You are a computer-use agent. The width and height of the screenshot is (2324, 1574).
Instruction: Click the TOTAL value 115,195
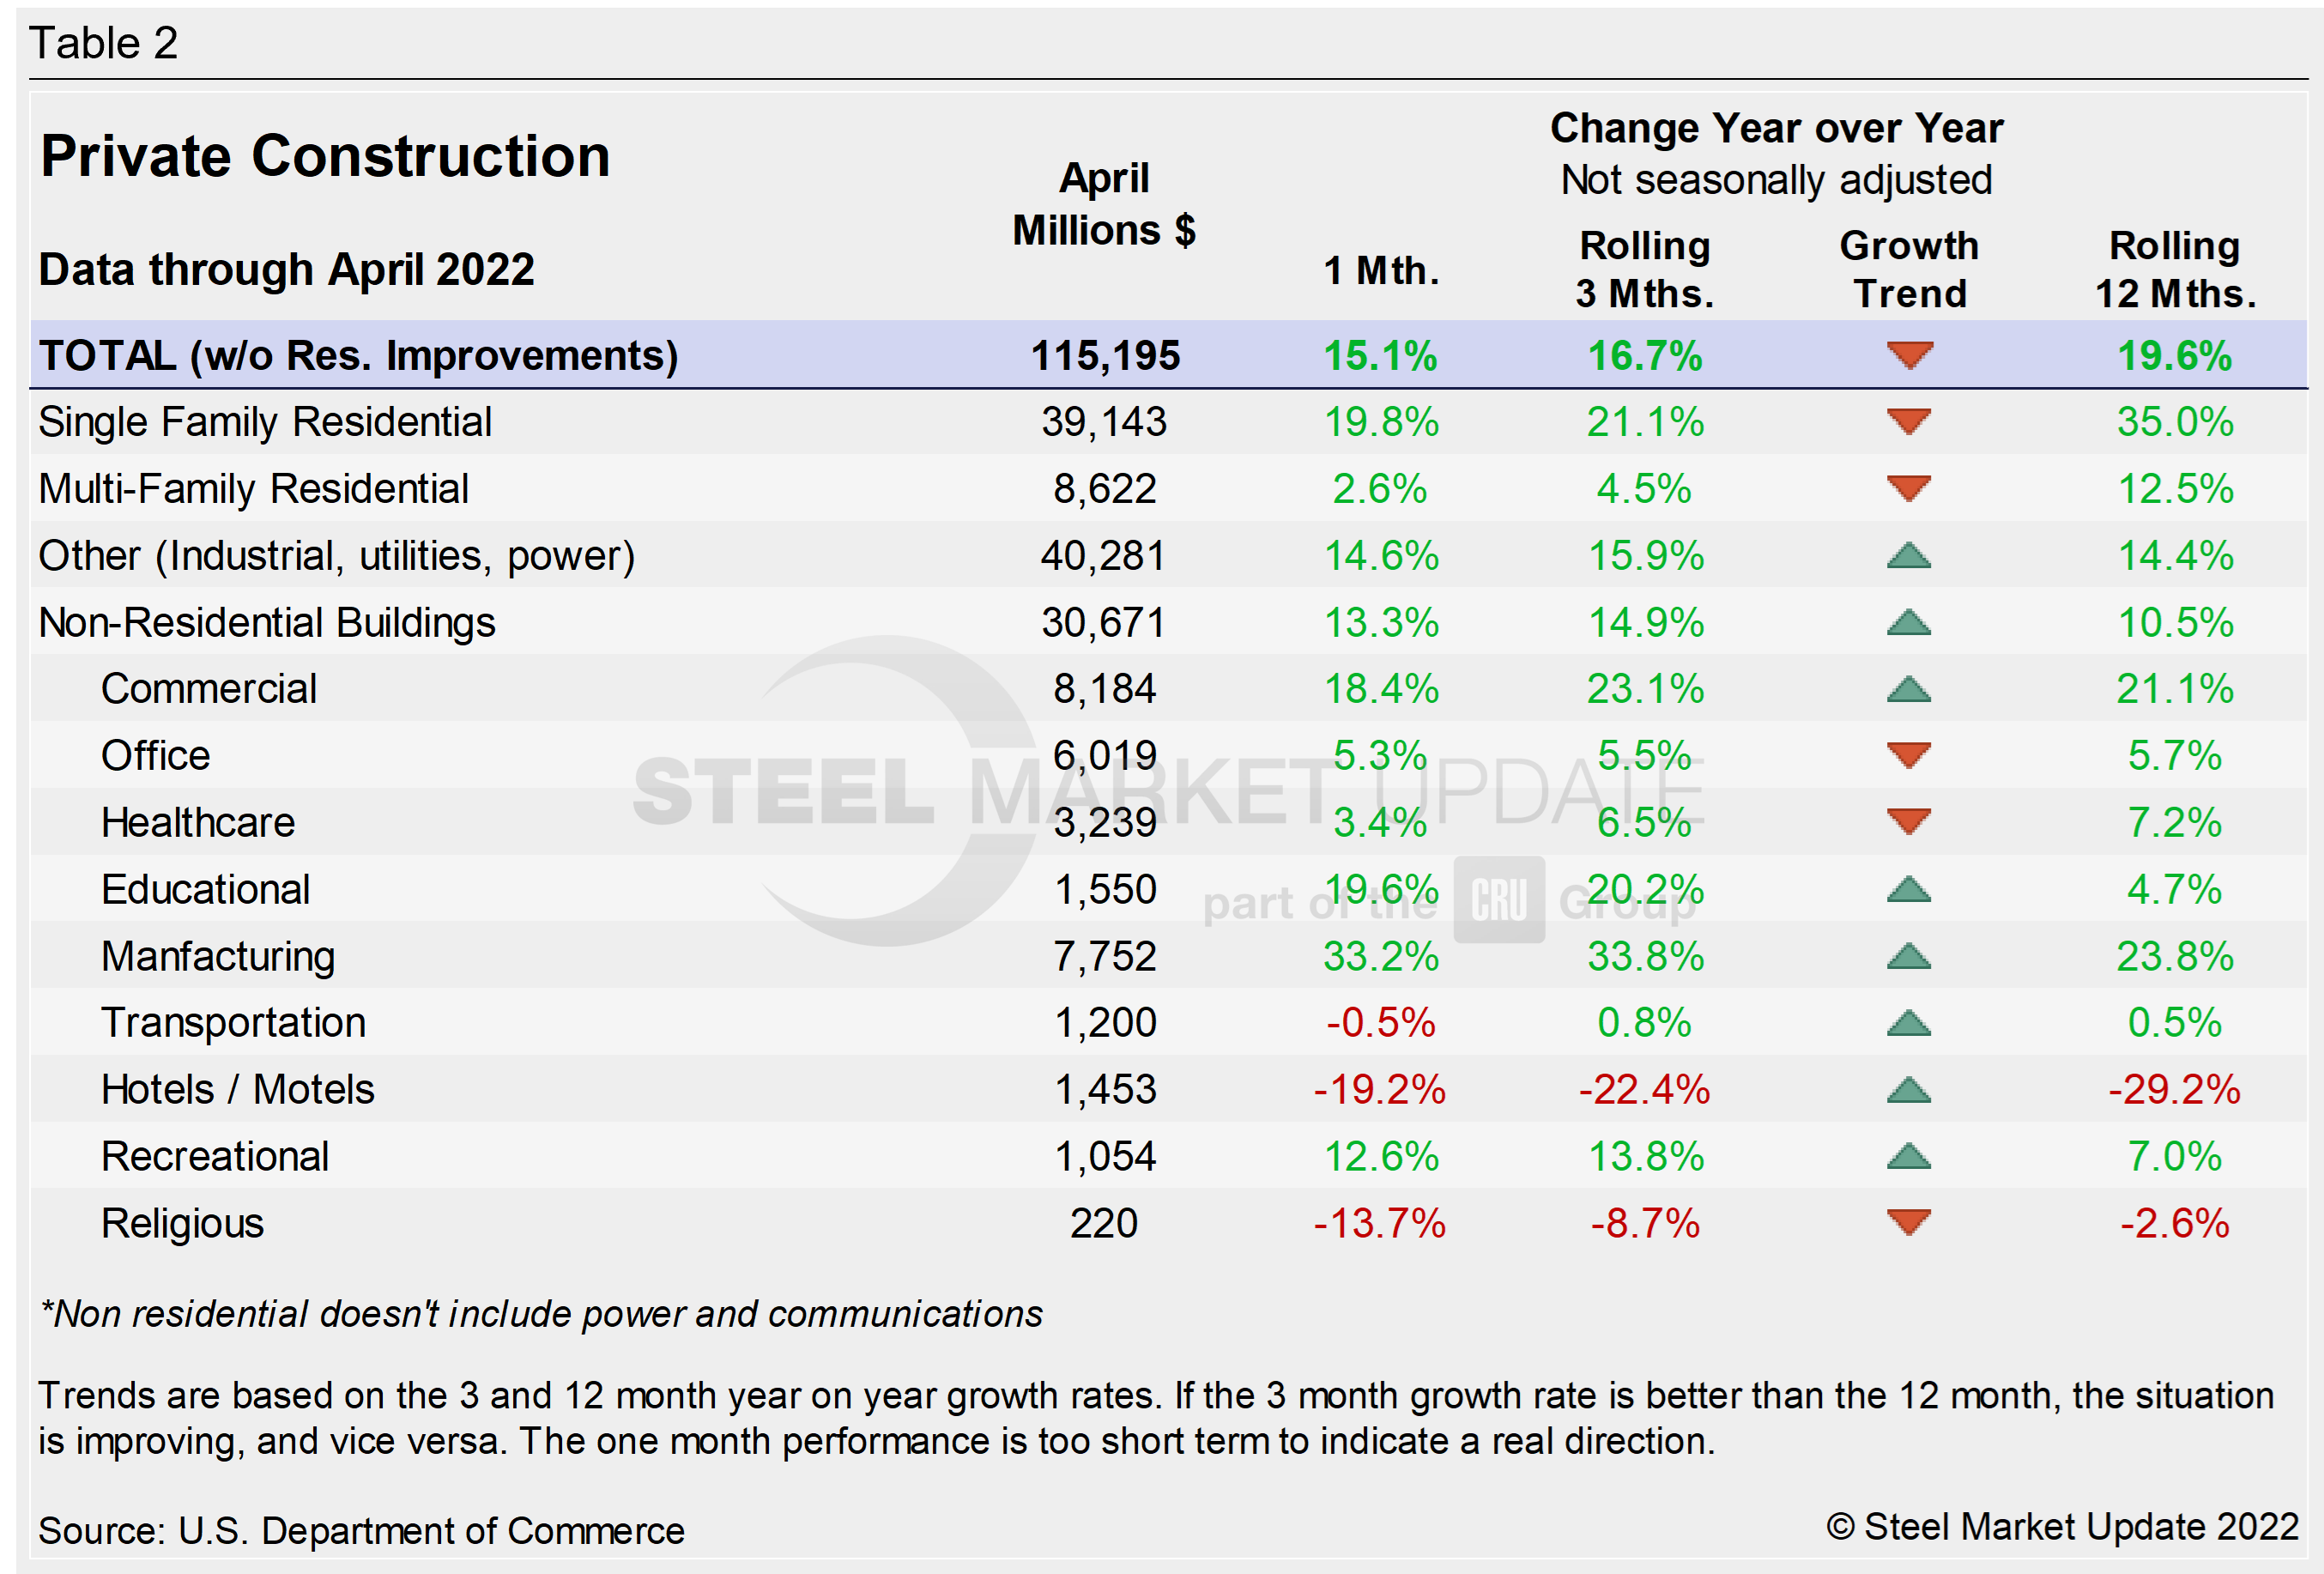point(1105,356)
